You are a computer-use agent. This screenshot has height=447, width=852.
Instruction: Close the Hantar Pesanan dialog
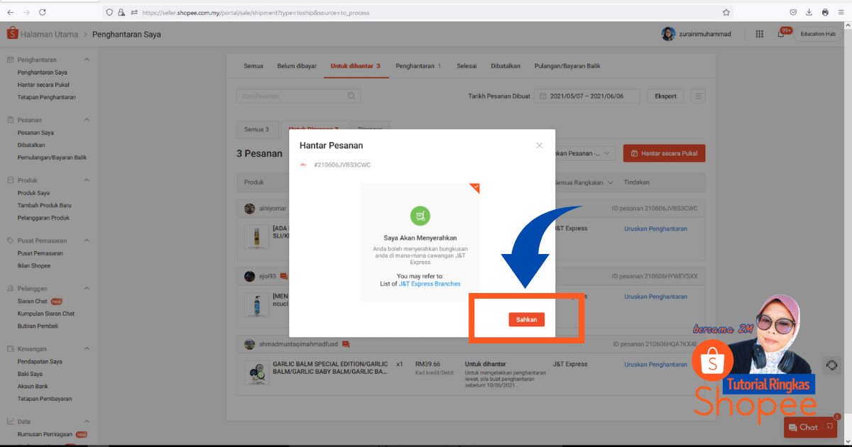(539, 145)
